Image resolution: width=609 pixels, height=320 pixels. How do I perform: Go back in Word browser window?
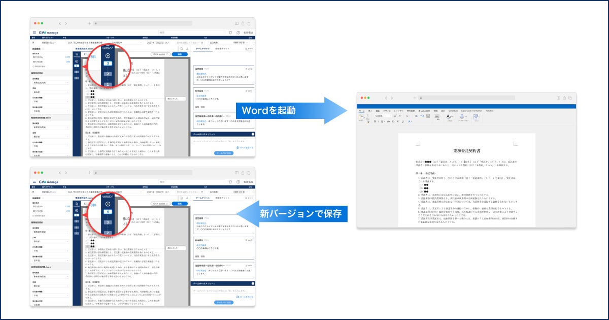pos(386,98)
